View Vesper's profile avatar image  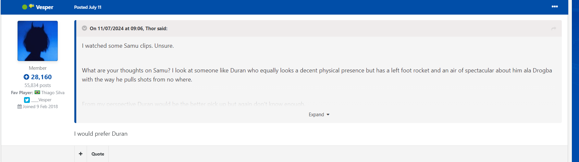38,41
